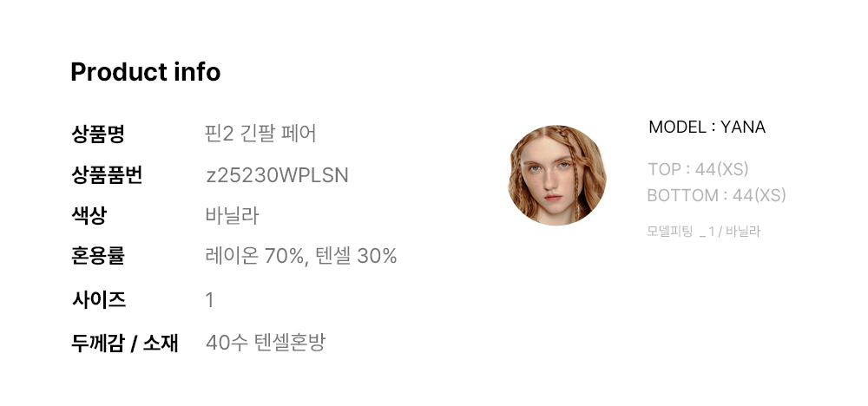Image resolution: width=868 pixels, height=406 pixels.
Task: Click the size value 1 beside 사이즈
Action: (x=209, y=300)
